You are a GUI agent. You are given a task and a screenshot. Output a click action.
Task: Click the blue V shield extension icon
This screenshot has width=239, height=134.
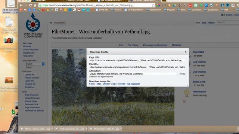coord(212,5)
